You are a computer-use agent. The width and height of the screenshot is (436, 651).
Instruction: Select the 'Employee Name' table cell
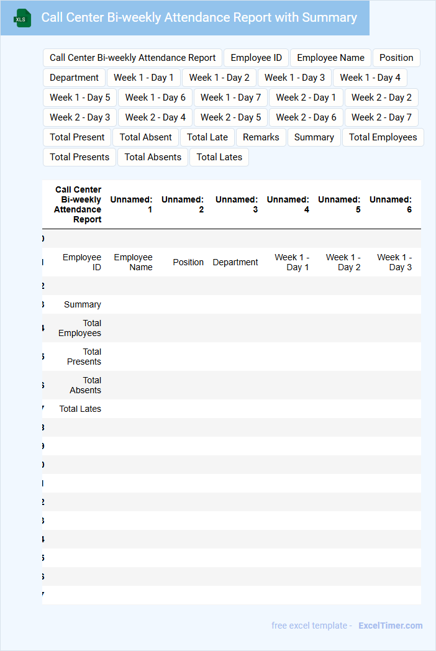(x=131, y=262)
